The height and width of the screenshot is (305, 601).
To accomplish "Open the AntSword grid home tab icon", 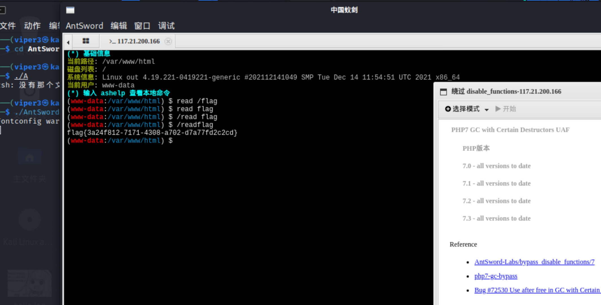I will point(86,41).
